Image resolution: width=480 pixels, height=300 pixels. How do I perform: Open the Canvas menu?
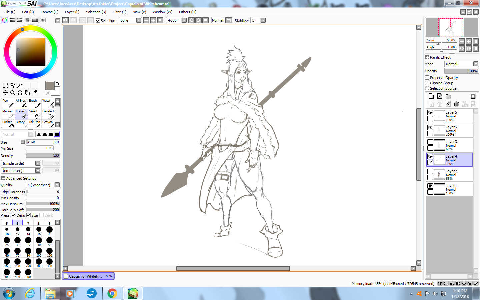(49, 12)
